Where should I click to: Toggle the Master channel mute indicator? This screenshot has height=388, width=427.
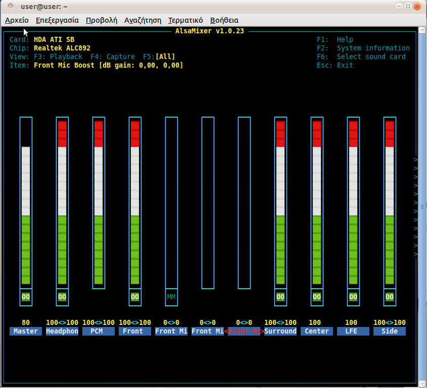[26, 297]
